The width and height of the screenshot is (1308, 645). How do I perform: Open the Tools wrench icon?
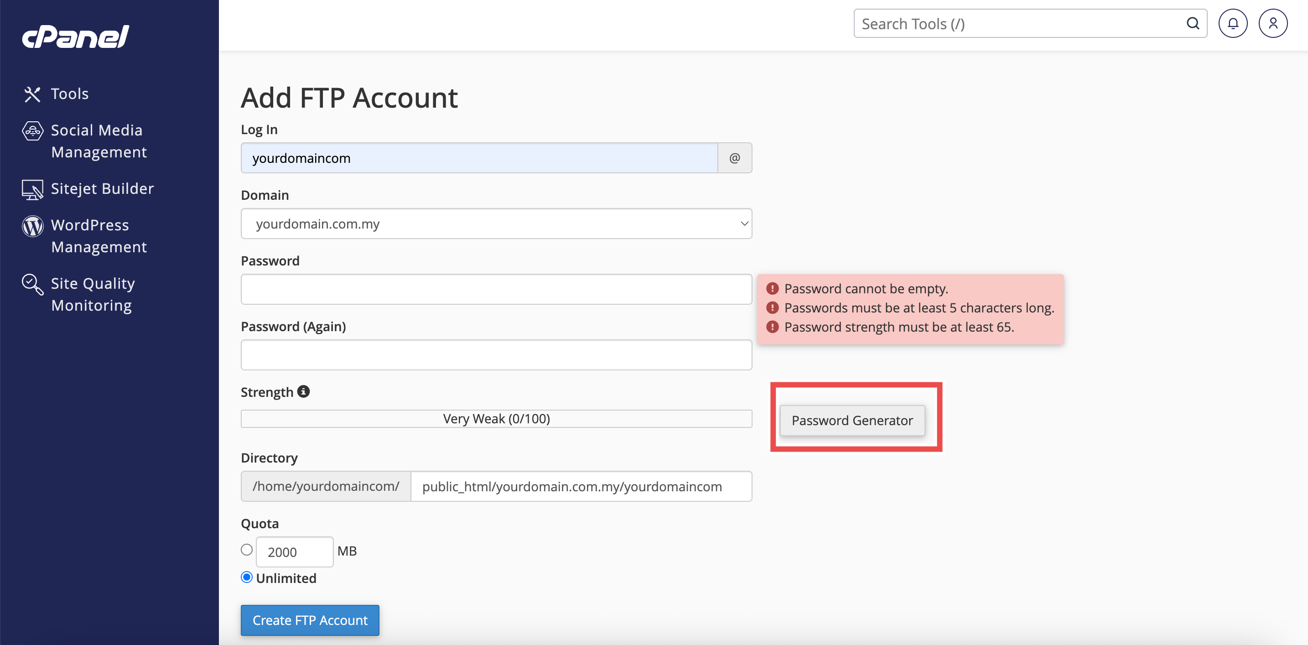(32, 94)
